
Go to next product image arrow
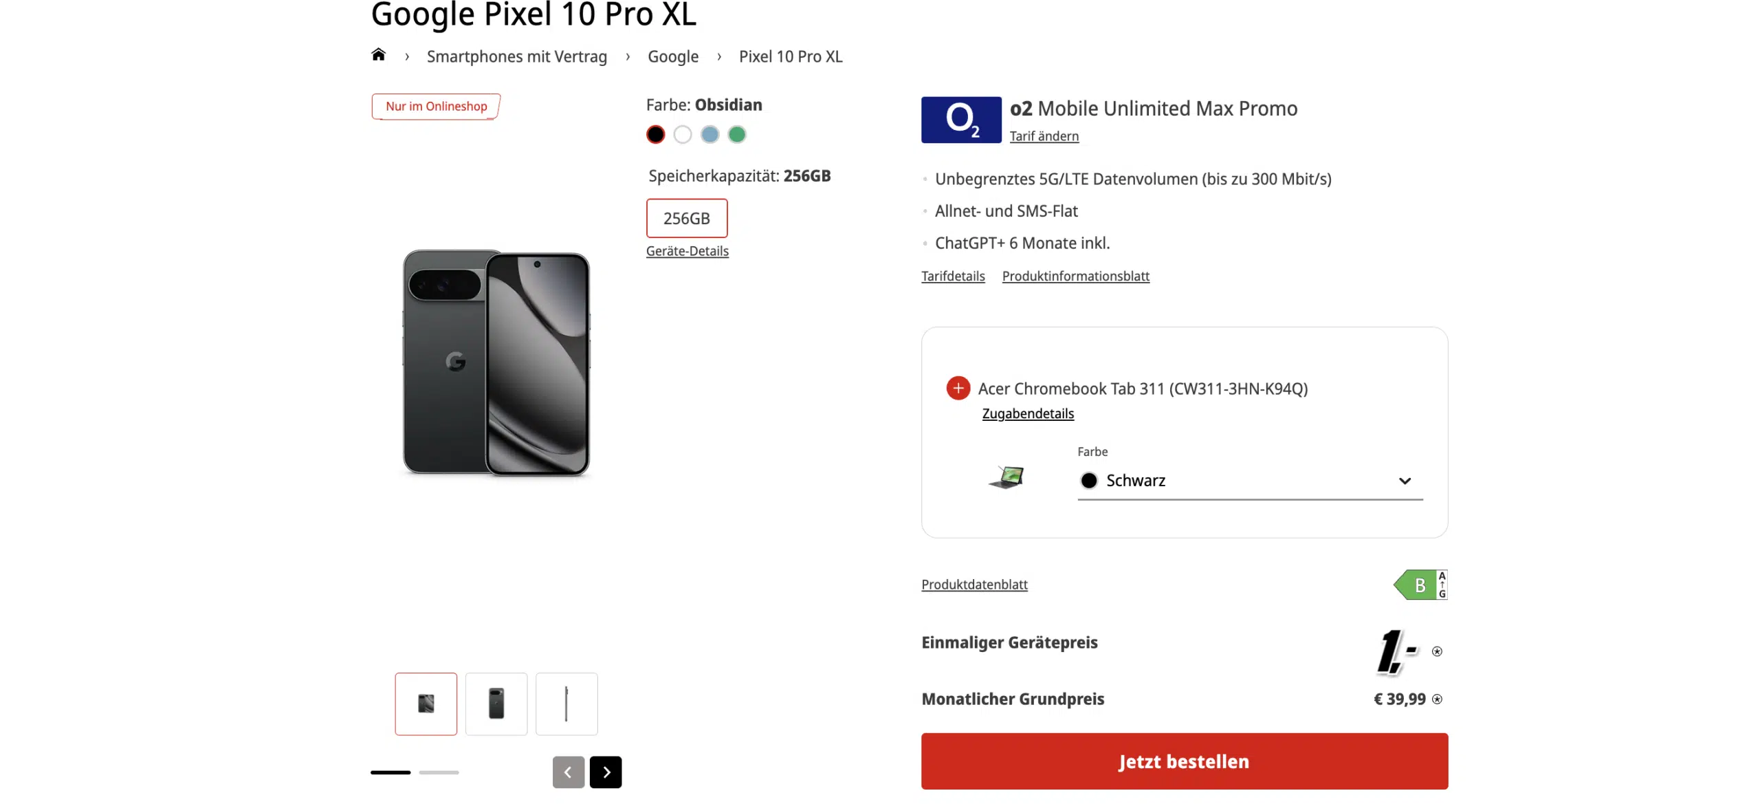pyautogui.click(x=605, y=772)
